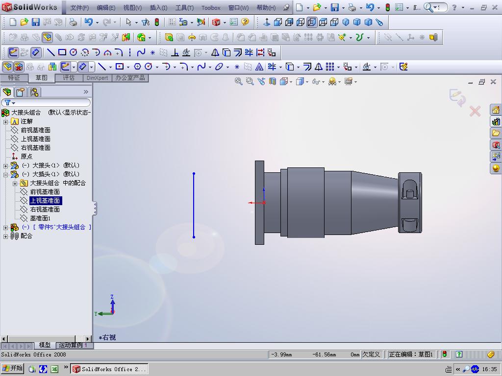Select the sketch Text (A) tool

coord(259,67)
